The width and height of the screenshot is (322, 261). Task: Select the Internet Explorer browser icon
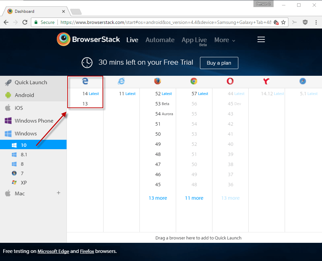pos(121,81)
